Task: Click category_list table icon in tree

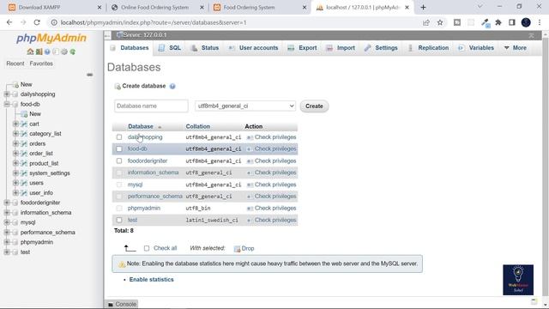Action: (24, 134)
